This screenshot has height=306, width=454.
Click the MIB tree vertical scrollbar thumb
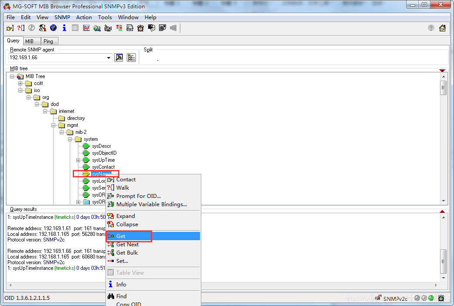pos(443,88)
